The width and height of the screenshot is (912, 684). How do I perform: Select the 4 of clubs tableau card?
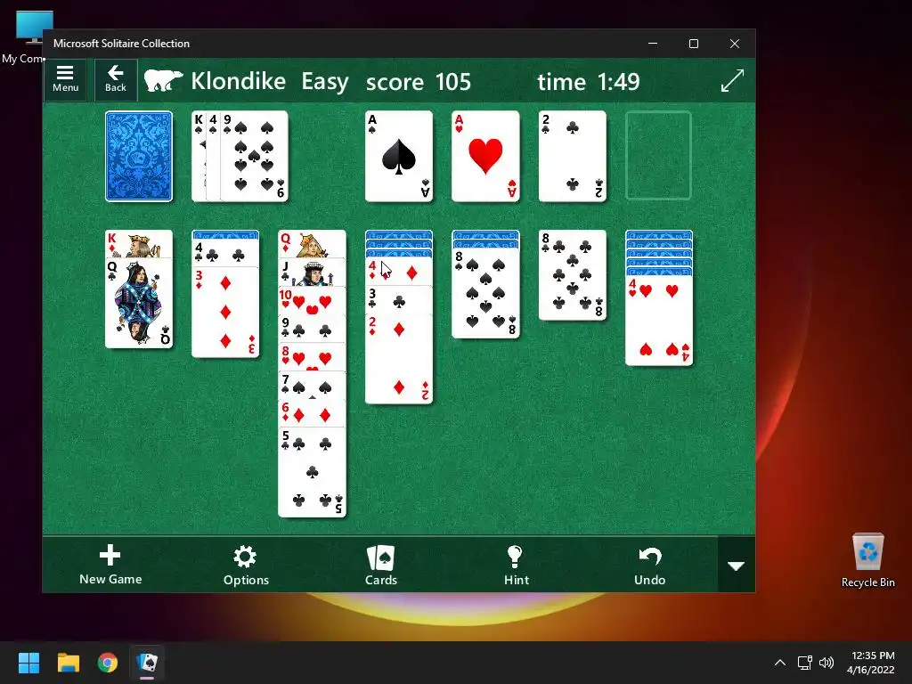click(225, 254)
